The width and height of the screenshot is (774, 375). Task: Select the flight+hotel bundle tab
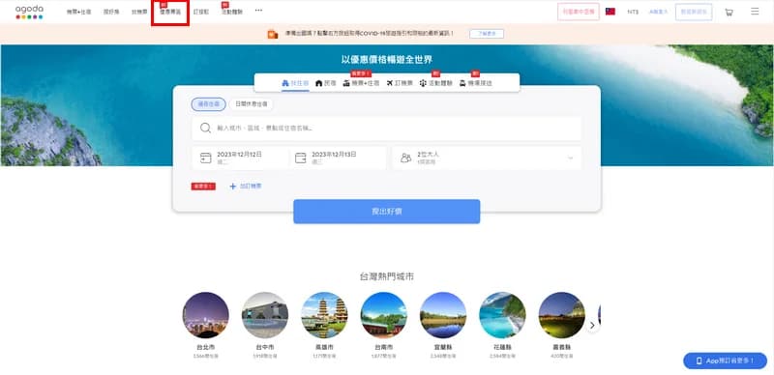[361, 83]
